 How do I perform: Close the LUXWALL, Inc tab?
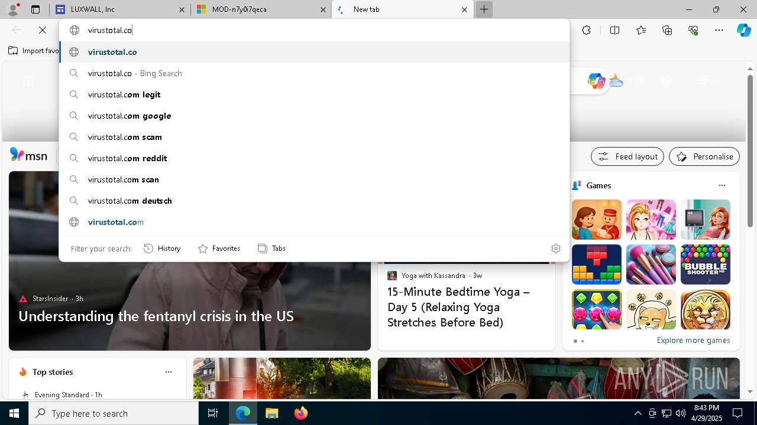point(182,9)
